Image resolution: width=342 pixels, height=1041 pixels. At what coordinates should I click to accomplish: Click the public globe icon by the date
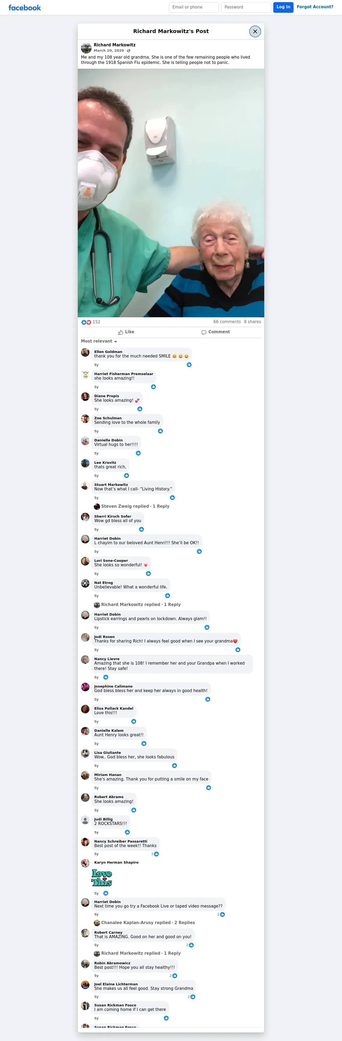click(129, 51)
